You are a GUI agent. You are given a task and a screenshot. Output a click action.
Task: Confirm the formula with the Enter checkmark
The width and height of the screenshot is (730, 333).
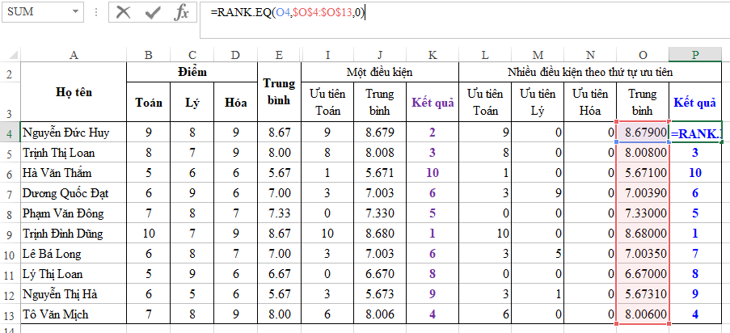click(152, 12)
